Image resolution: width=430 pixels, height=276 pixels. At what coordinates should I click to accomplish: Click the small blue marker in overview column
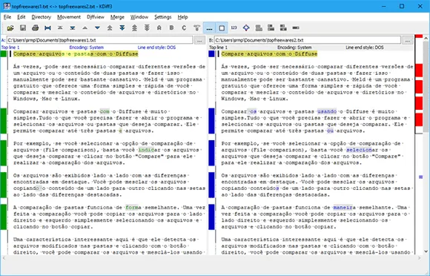pyautogui.click(x=420, y=177)
